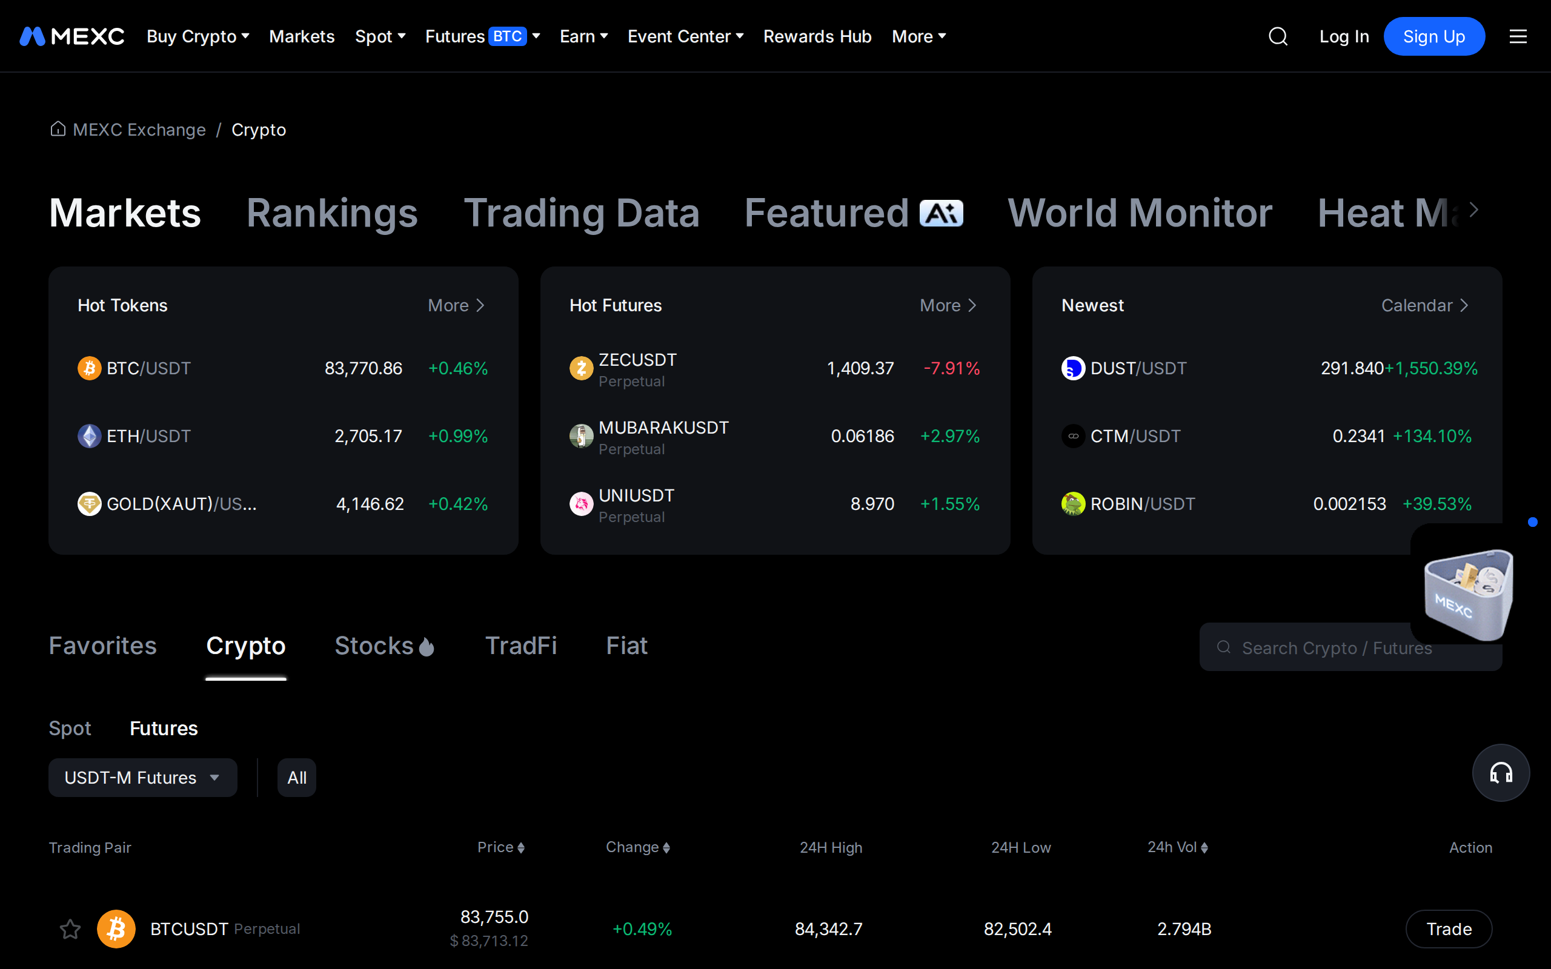Expand the Earn dropdown menu
Viewport: 1551px width, 969px height.
pyautogui.click(x=583, y=36)
